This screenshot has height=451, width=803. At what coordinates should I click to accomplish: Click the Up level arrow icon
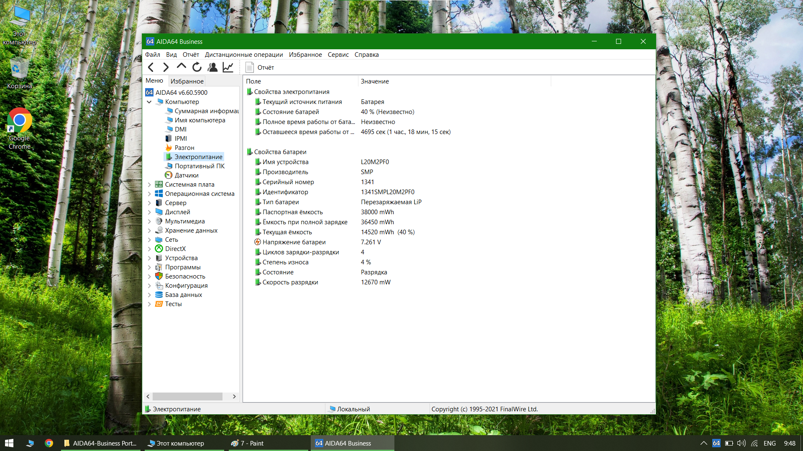(181, 67)
